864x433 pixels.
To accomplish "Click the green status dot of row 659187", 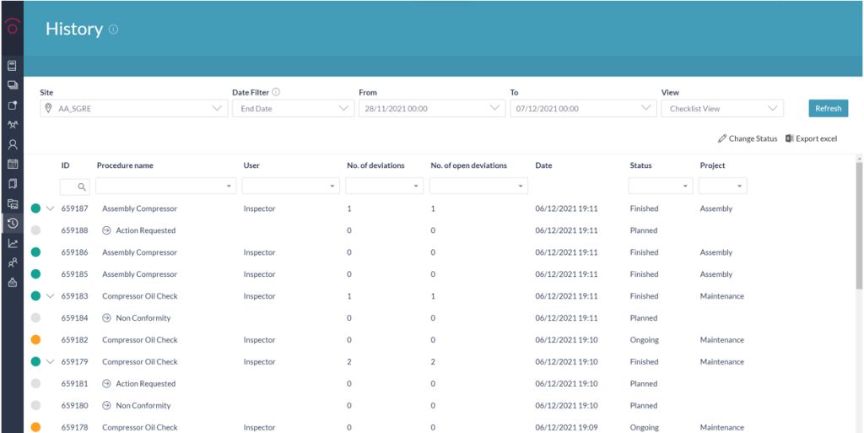I will point(35,208).
